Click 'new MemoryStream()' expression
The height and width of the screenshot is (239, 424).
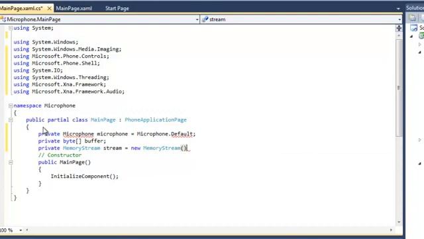[x=159, y=148]
